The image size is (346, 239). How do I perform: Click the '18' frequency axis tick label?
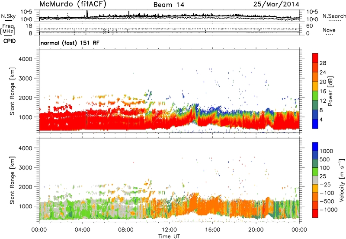[x=29, y=26]
